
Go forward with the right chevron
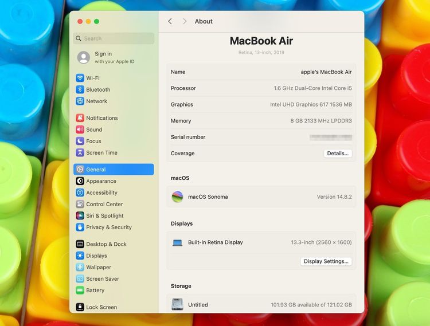[x=185, y=21]
